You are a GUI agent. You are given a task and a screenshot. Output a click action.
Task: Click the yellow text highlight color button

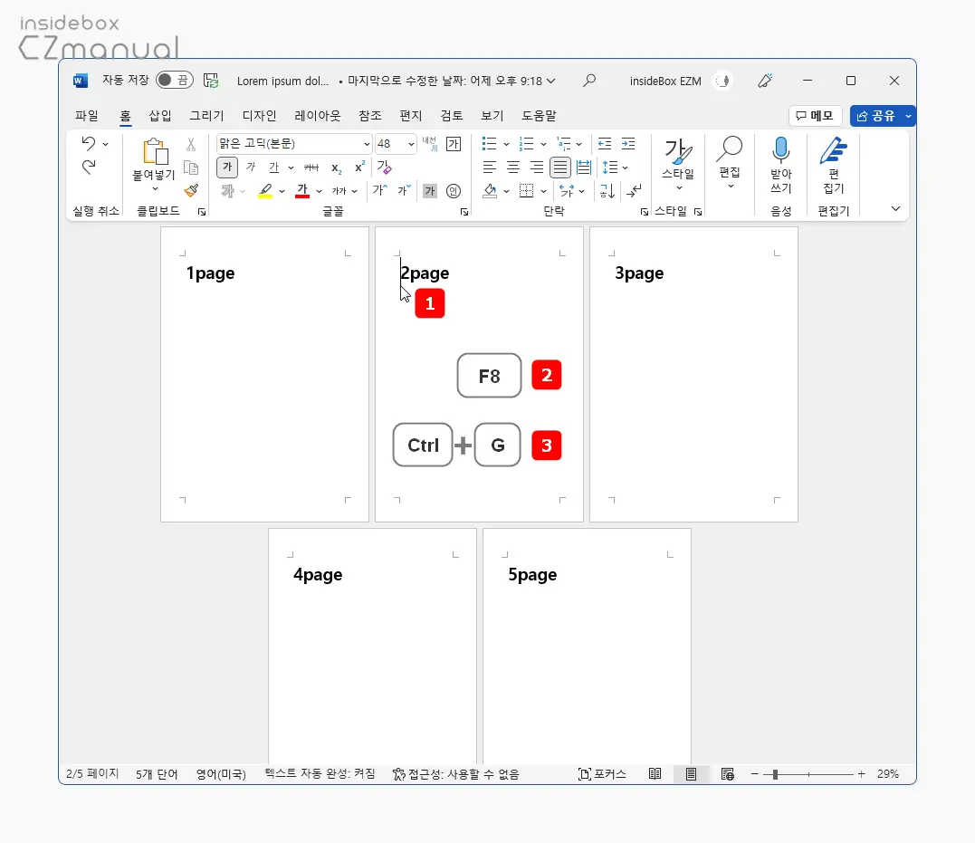pyautogui.click(x=265, y=191)
